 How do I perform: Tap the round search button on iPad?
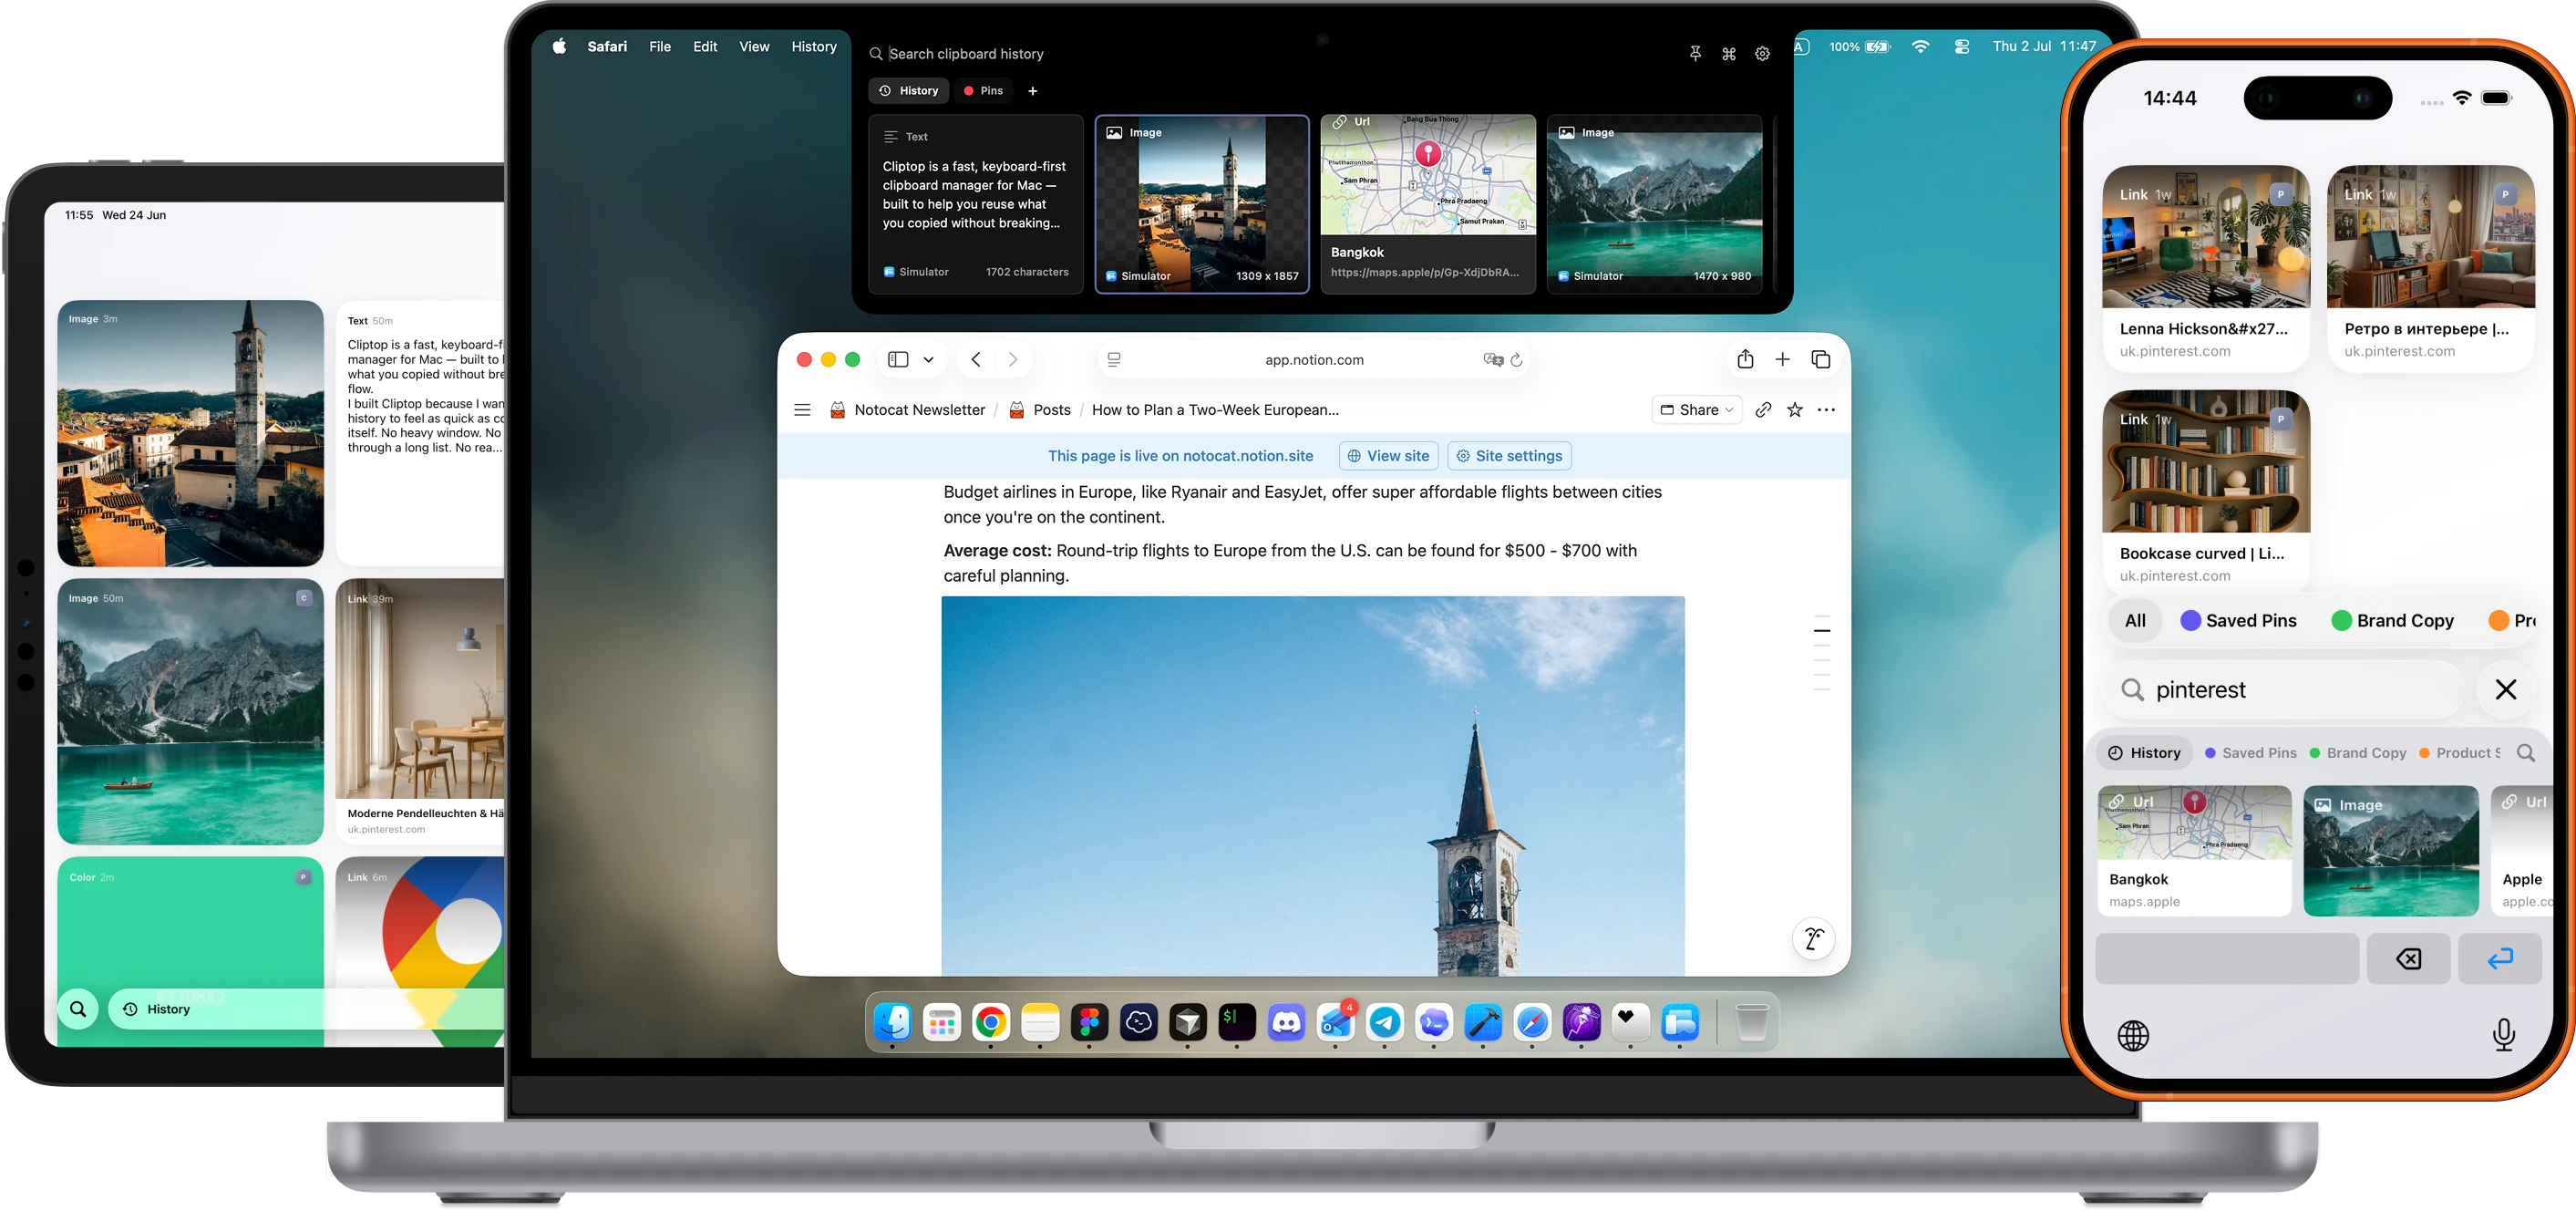78,1009
